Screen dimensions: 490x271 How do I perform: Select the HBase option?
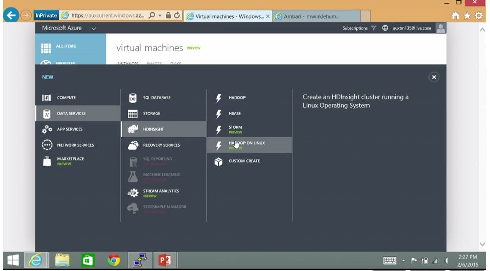point(235,114)
